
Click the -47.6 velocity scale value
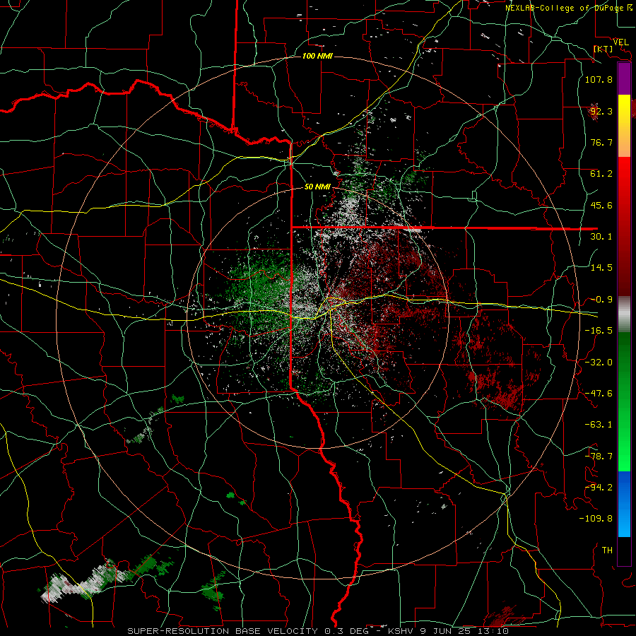point(599,394)
